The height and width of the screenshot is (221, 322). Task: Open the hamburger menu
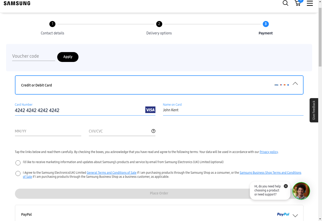(310, 3)
